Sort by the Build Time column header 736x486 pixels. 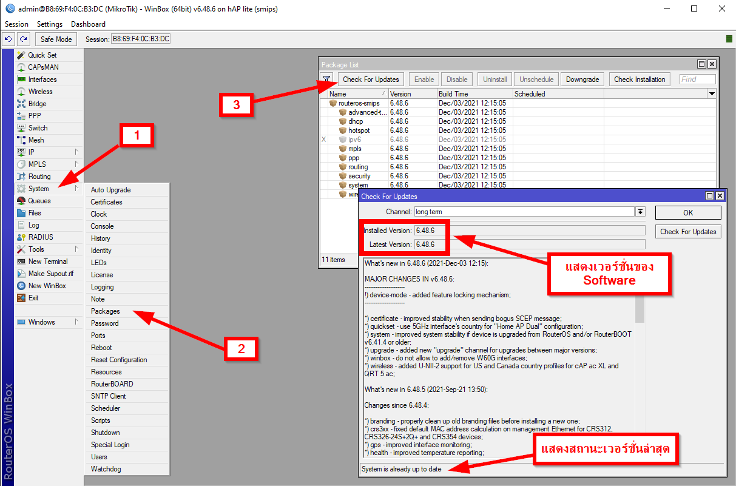(474, 94)
